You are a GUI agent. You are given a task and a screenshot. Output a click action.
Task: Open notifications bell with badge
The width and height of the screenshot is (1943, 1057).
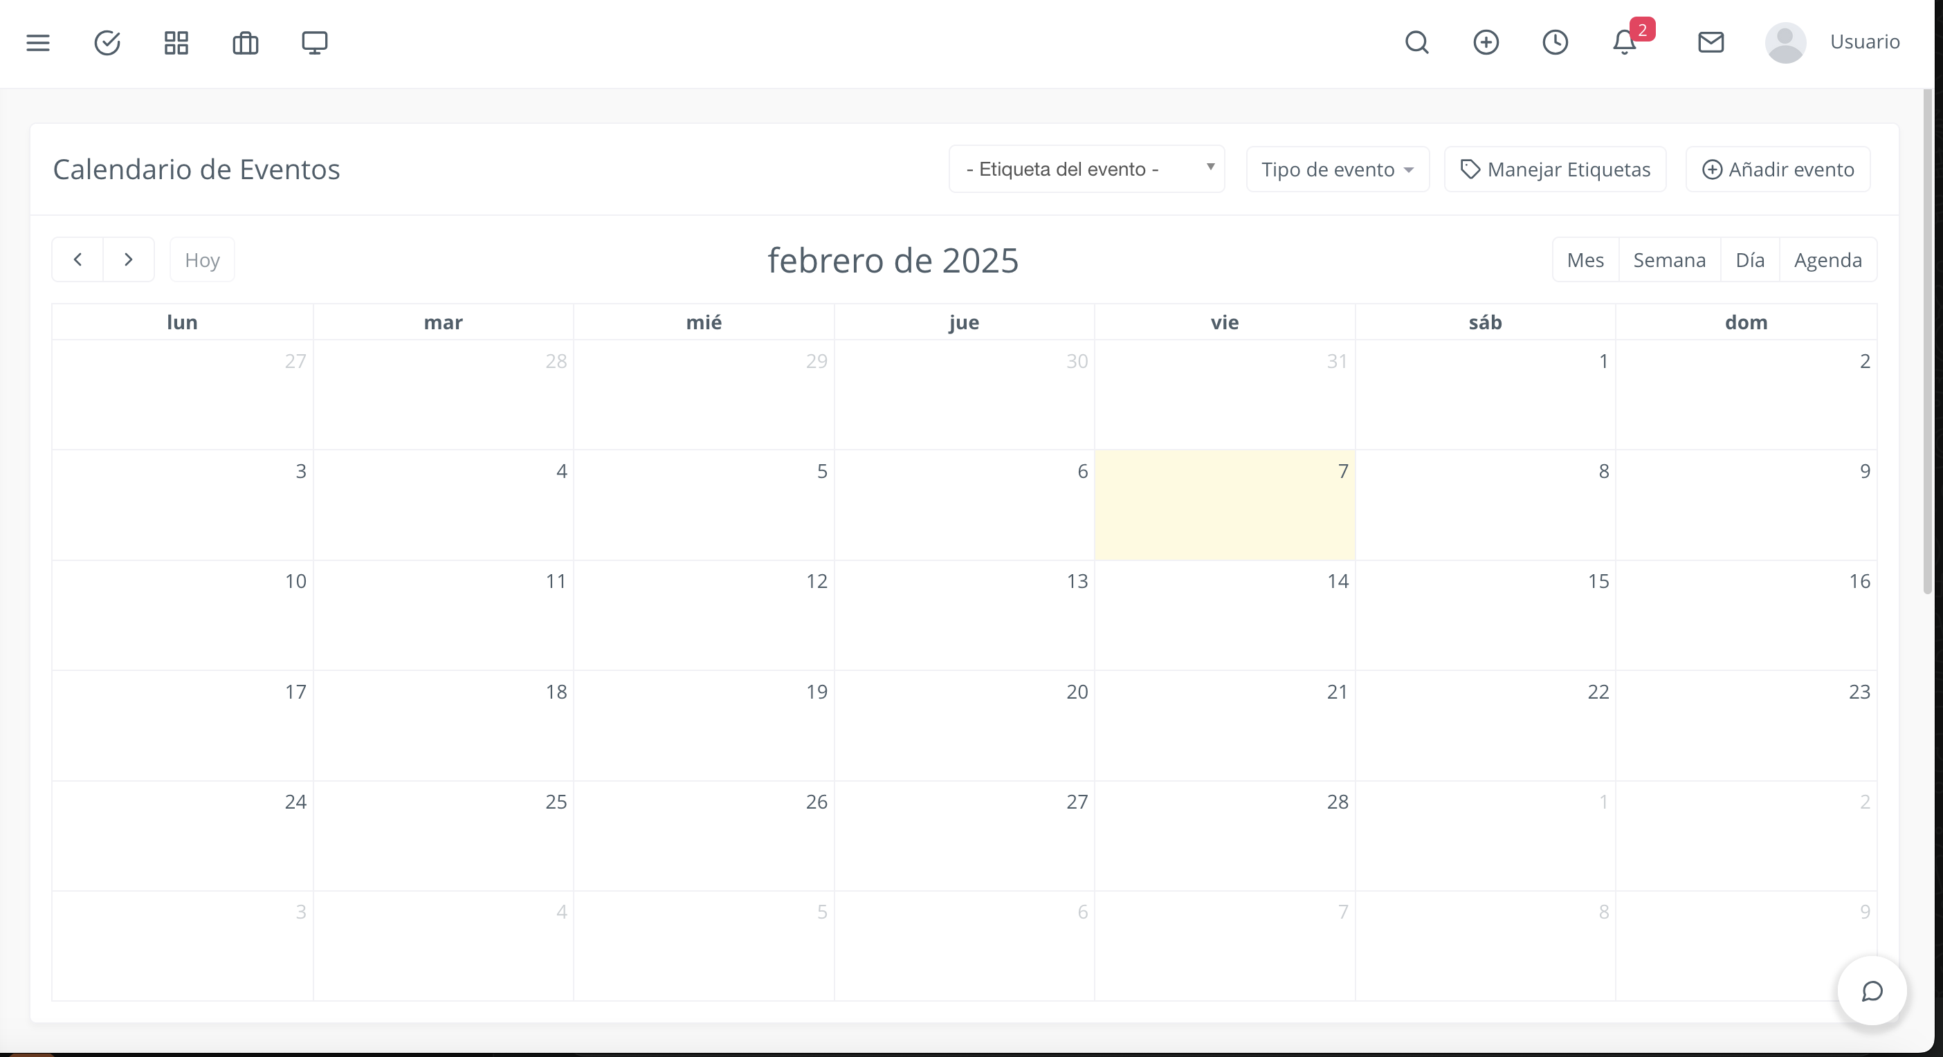[x=1625, y=42]
